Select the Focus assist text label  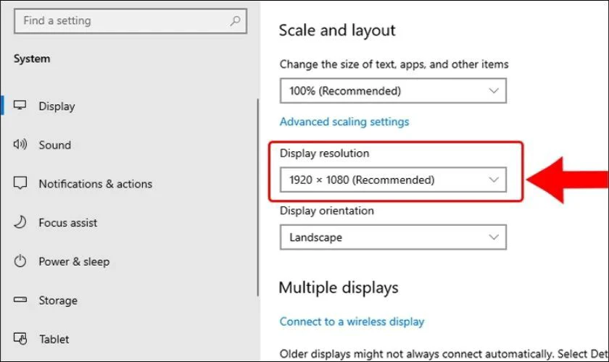tap(67, 223)
